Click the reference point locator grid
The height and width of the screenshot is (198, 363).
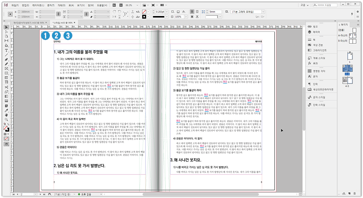pos(10,14)
